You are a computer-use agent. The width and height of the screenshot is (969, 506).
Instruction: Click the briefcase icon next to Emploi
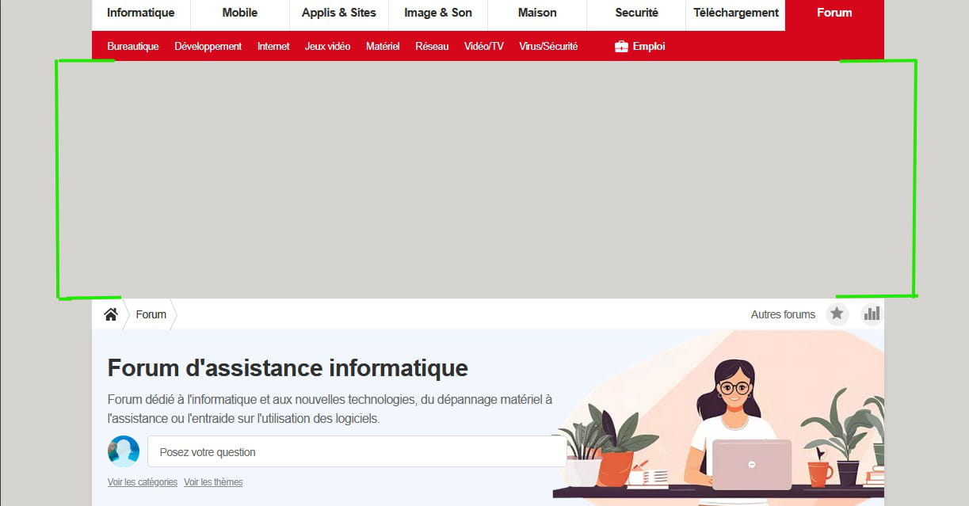621,47
